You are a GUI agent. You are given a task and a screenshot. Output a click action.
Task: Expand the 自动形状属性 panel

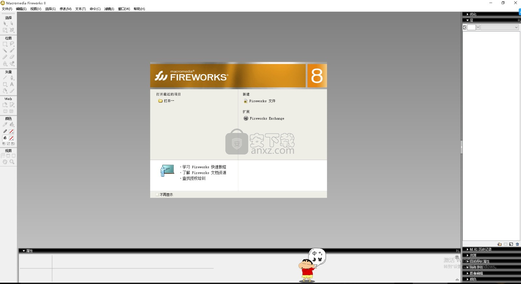pyautogui.click(x=468, y=261)
